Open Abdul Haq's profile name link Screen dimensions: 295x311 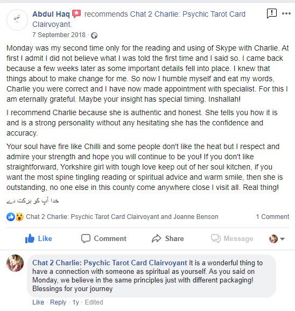pyautogui.click(x=51, y=14)
